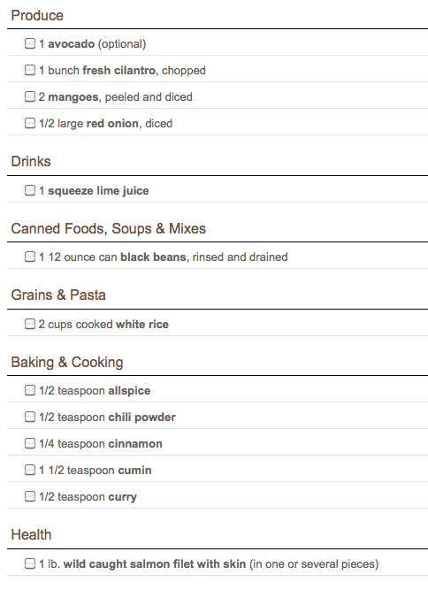This screenshot has height=590, width=428.
Task: Toggle the red onion checkbox
Action: click(30, 123)
